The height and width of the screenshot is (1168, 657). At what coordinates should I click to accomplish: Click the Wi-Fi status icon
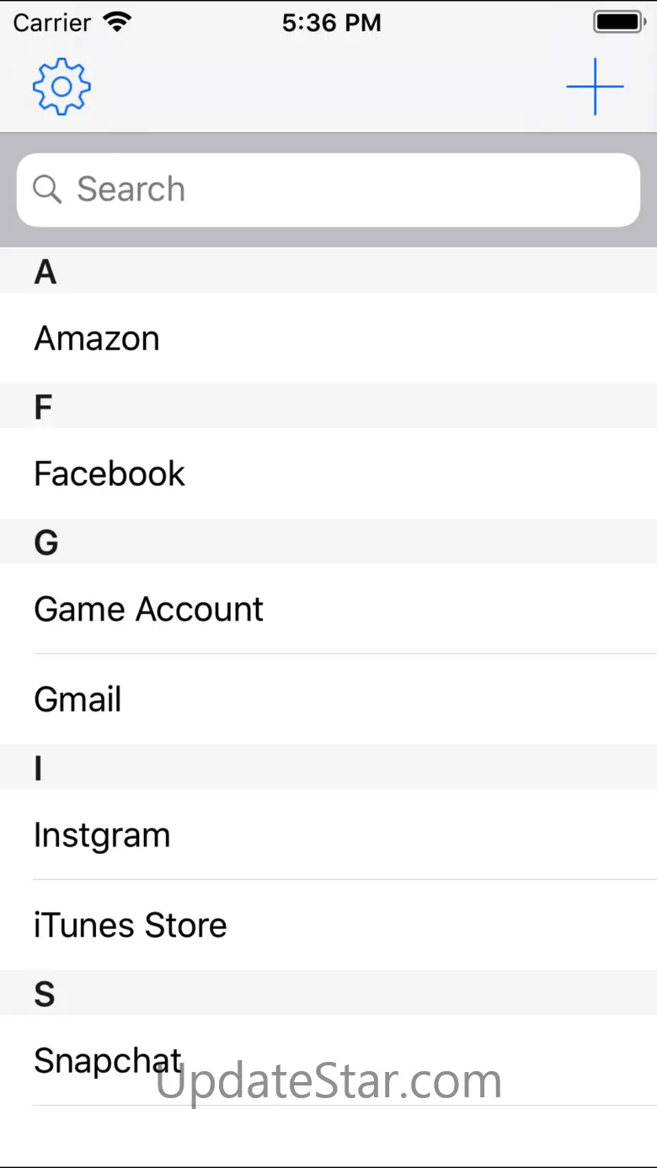(x=117, y=23)
